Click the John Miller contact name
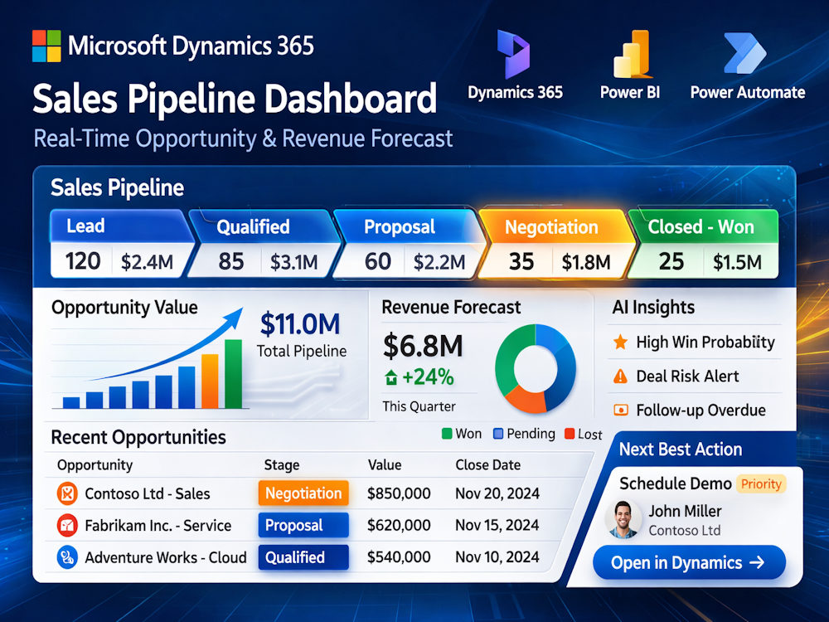829x622 pixels. tap(685, 512)
